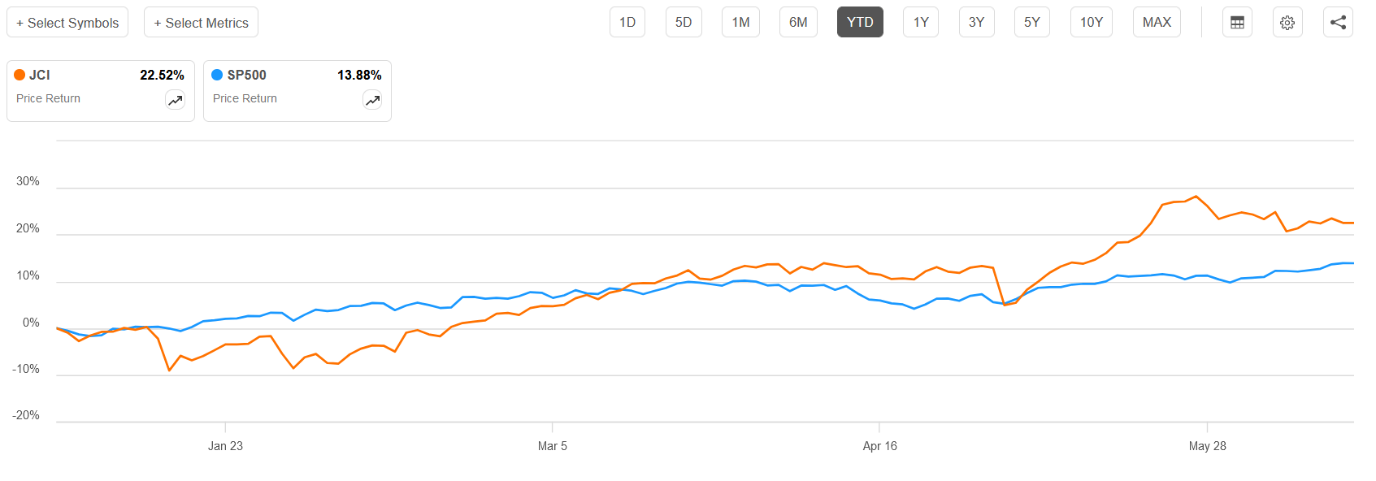This screenshot has height=481, width=1376.
Task: Click the orange JCI color swatch
Action: click(x=19, y=75)
